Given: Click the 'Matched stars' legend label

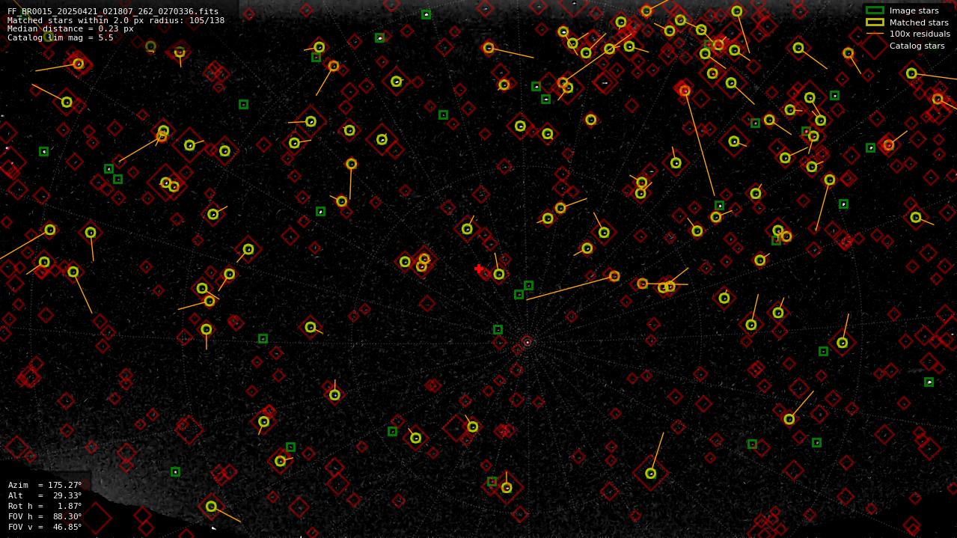Looking at the screenshot, I should click(x=919, y=22).
